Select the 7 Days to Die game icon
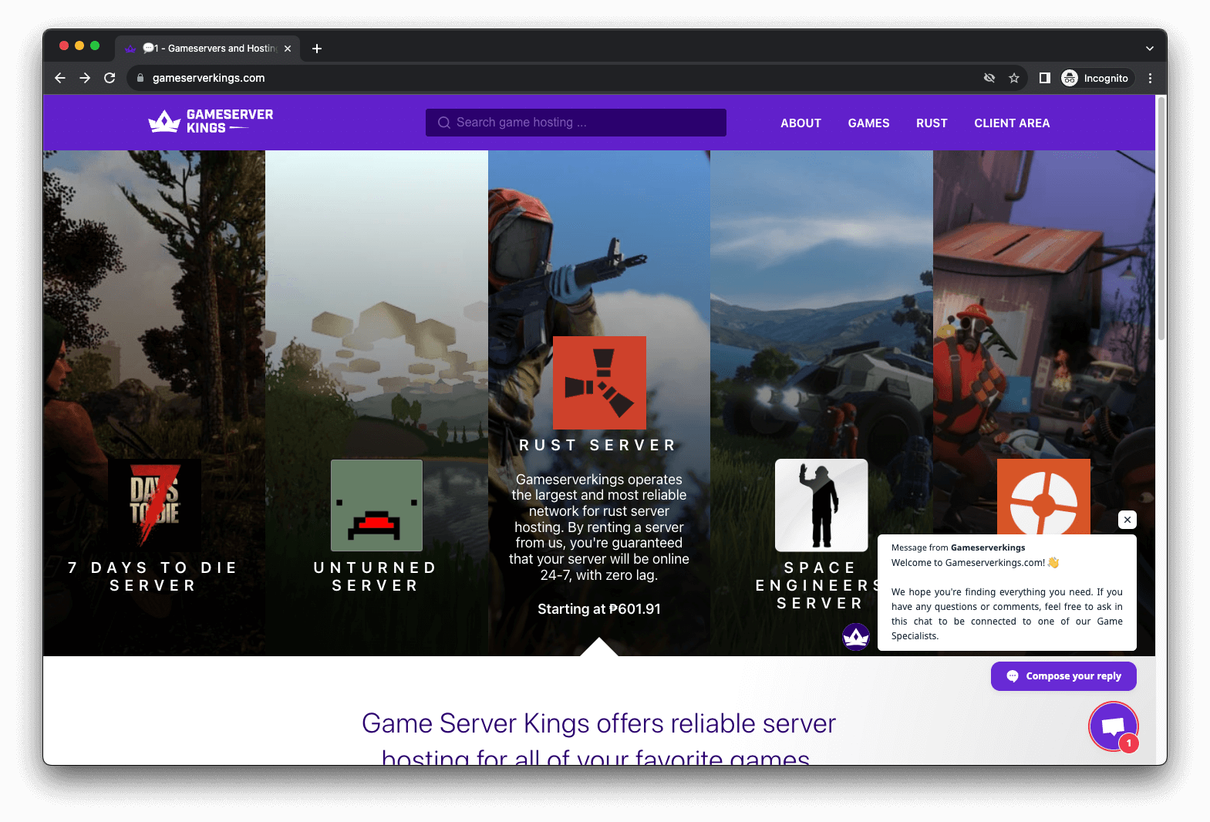Image resolution: width=1210 pixels, height=822 pixels. pyautogui.click(x=154, y=505)
